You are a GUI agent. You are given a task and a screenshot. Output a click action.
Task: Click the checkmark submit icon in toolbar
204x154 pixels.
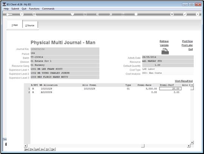(185, 14)
